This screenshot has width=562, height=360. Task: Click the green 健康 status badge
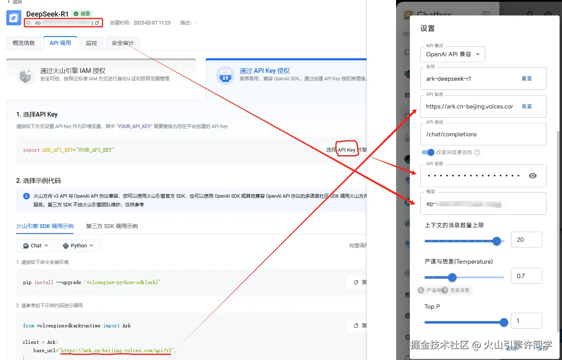point(82,13)
